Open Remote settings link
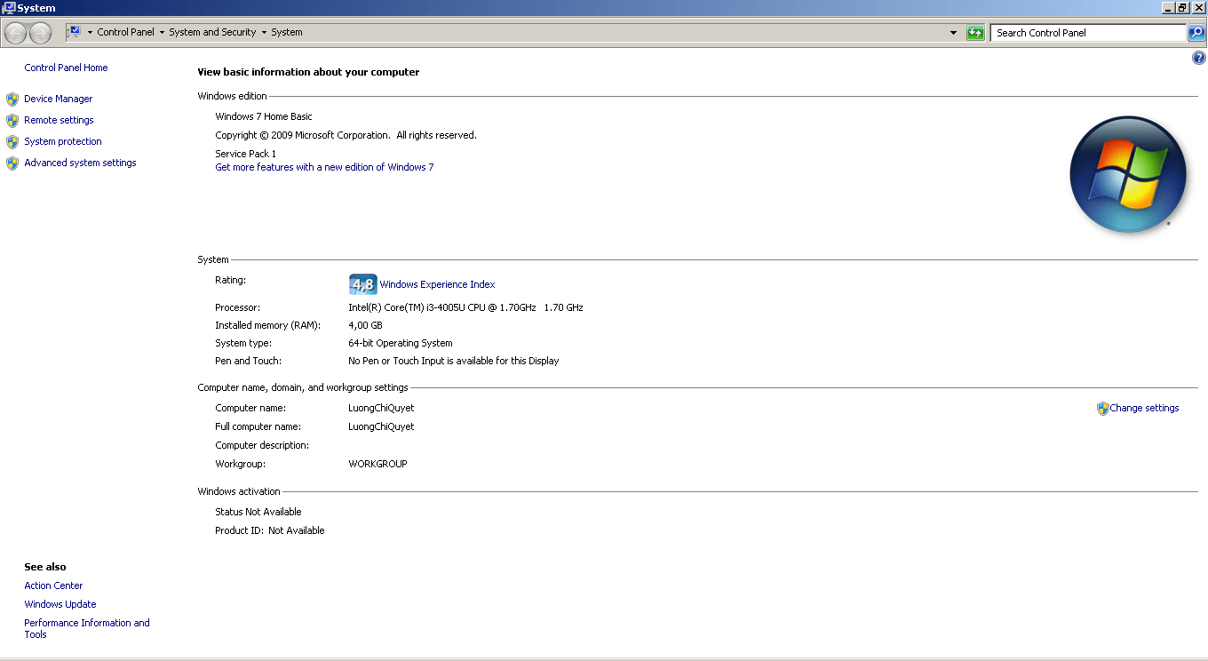Screen dimensions: 1208x661 tap(59, 120)
